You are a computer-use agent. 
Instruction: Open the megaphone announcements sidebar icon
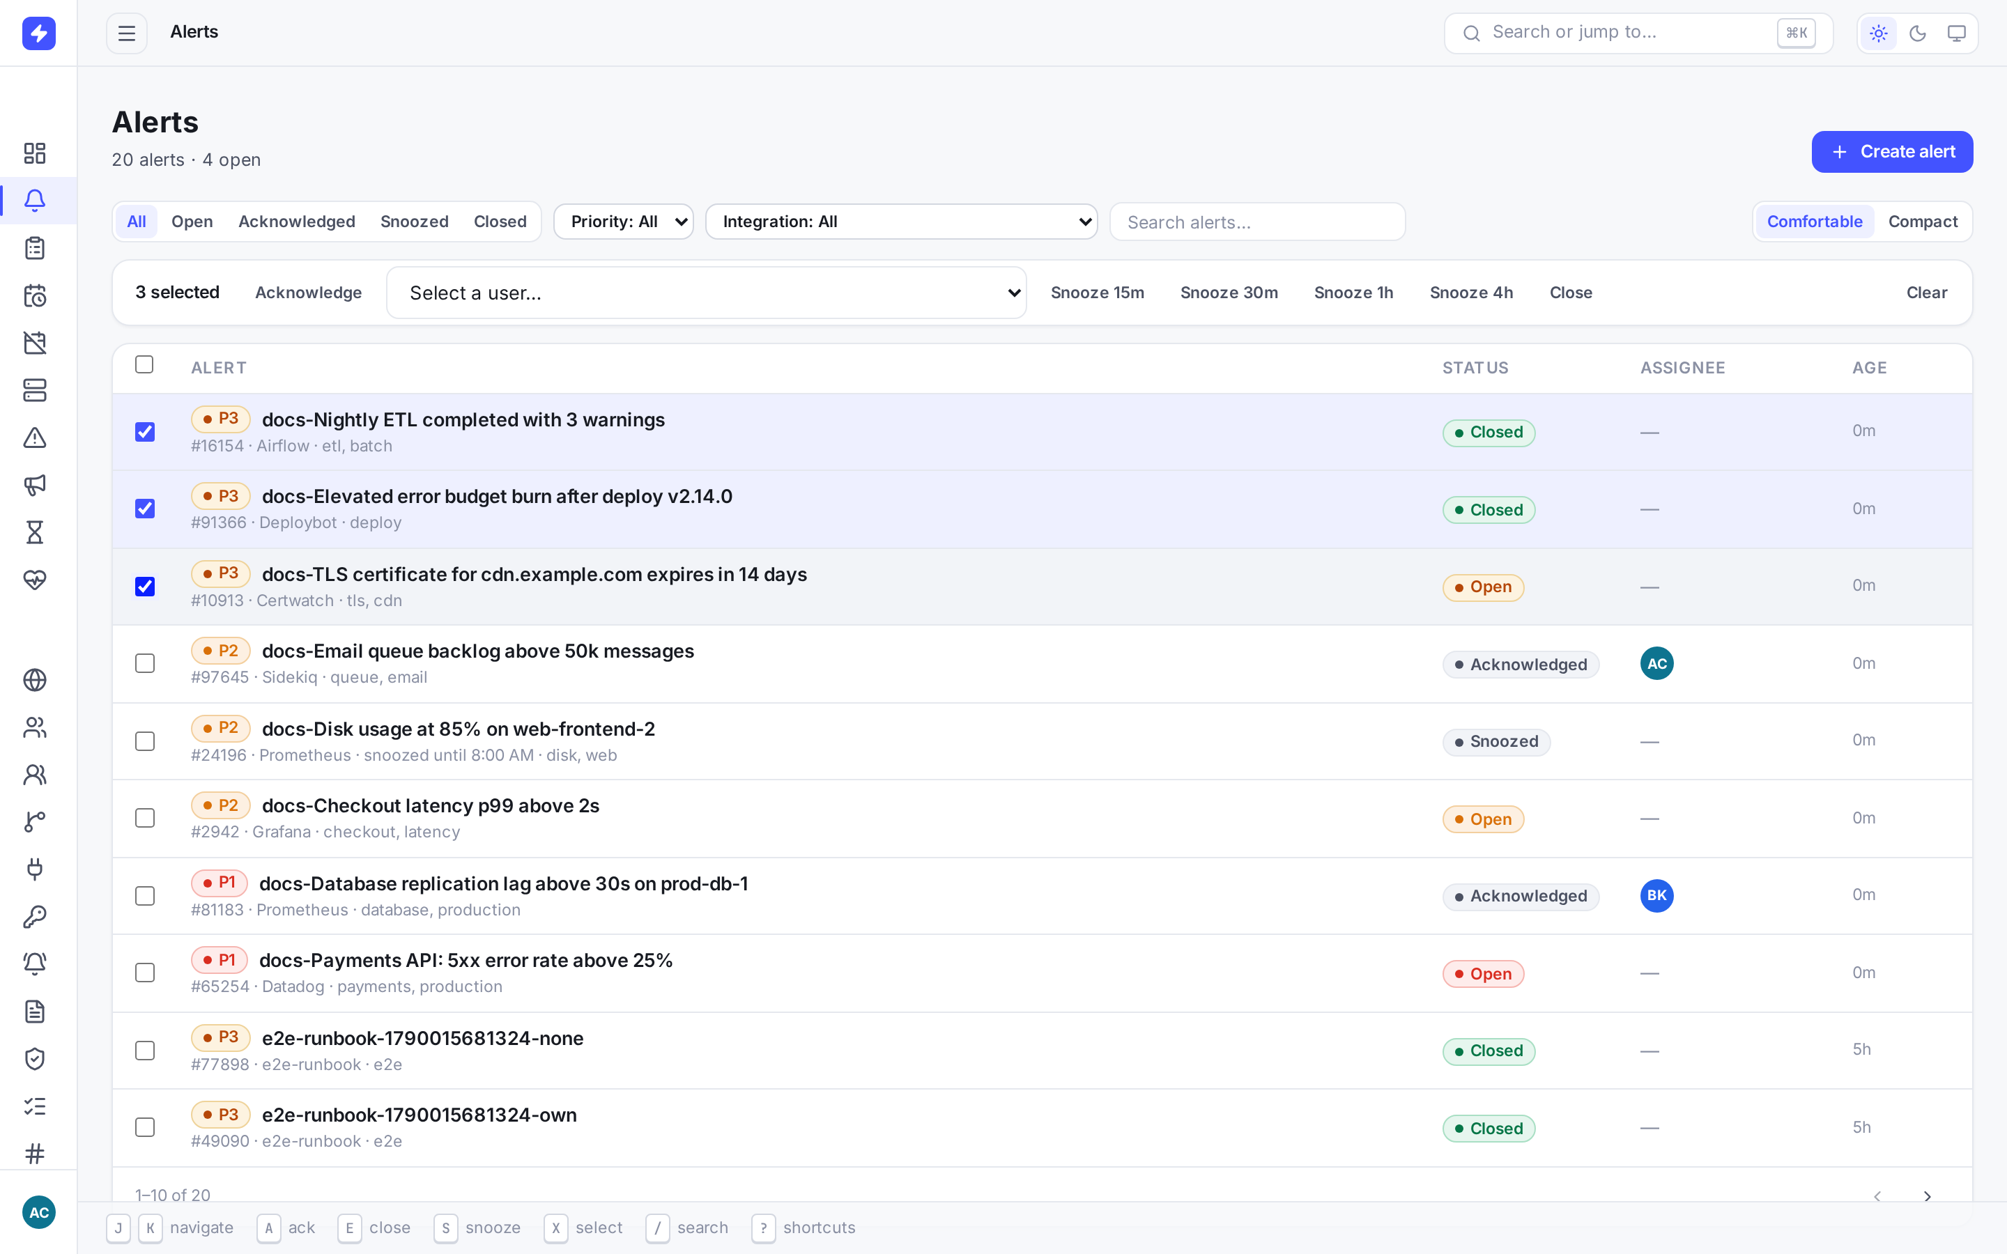tap(35, 484)
